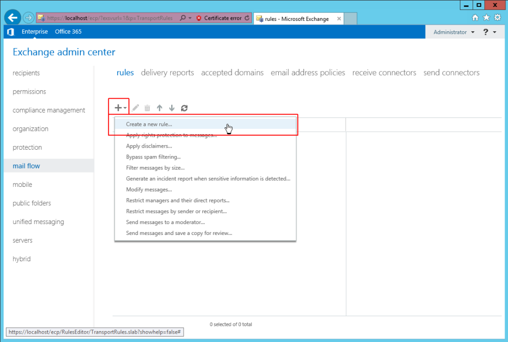Click the delete trash icon
508x342 pixels.
(x=147, y=108)
